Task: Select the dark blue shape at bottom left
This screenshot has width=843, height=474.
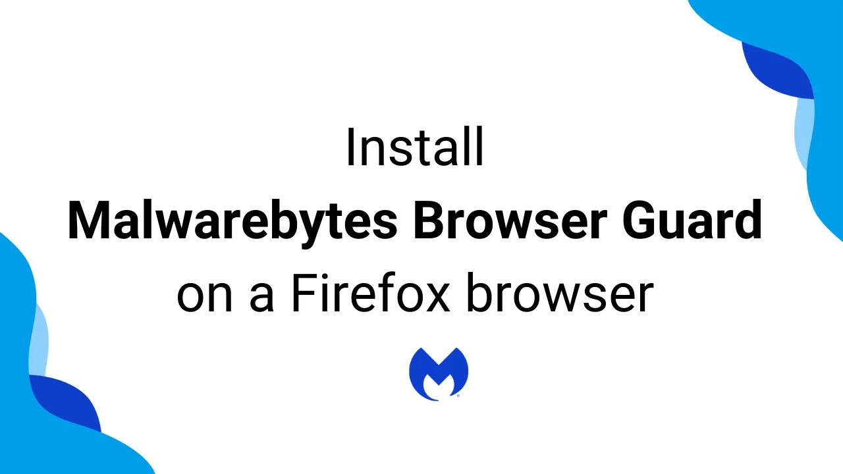Action: (66, 404)
